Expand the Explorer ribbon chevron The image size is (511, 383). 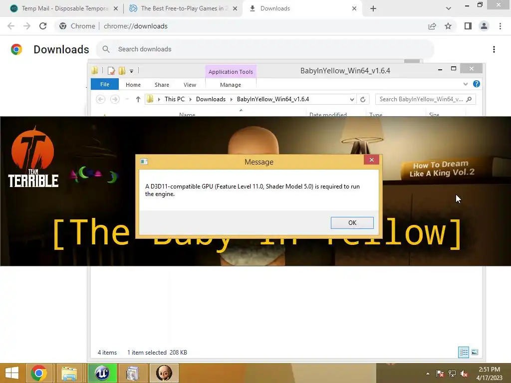click(x=466, y=84)
